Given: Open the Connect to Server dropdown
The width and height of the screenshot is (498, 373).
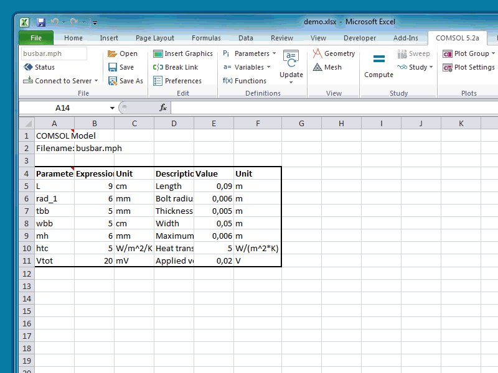Looking at the screenshot, I should click(x=96, y=81).
